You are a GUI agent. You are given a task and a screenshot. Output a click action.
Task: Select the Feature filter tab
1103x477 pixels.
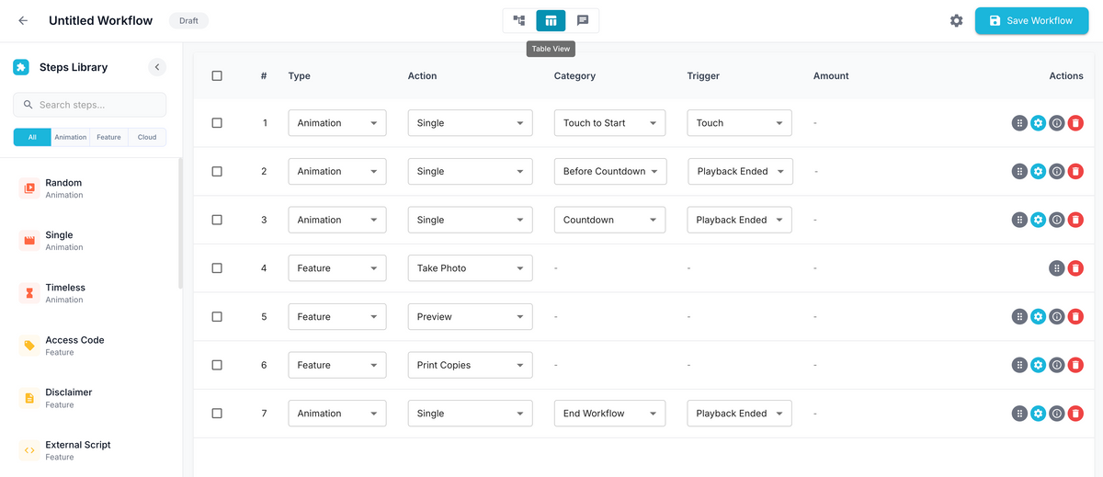(x=108, y=137)
